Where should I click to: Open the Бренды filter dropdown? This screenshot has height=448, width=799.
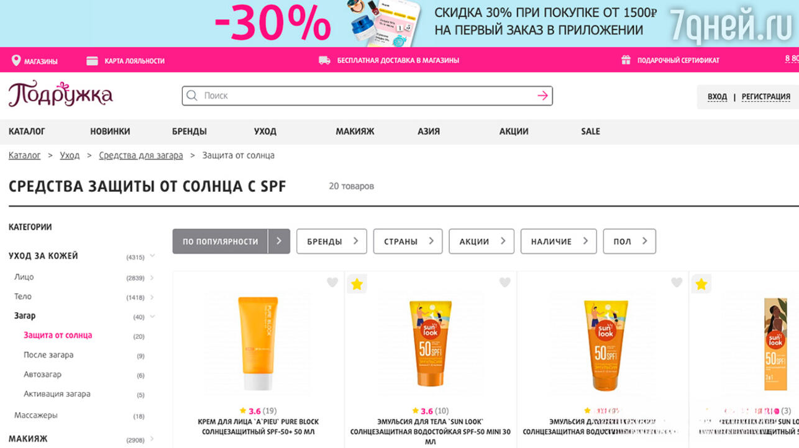pyautogui.click(x=332, y=241)
